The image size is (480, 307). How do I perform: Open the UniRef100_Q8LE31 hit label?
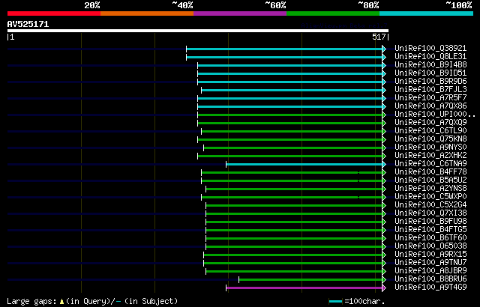(430, 56)
